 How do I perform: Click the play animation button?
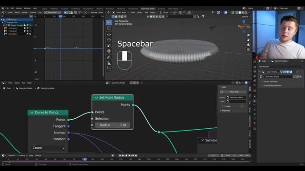129,155
